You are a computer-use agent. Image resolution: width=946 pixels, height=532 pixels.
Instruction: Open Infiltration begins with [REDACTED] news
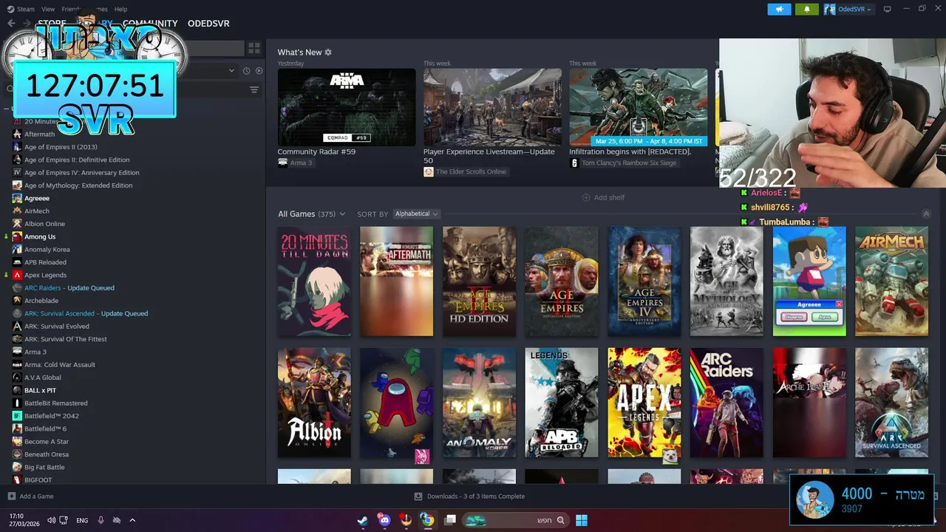(630, 151)
